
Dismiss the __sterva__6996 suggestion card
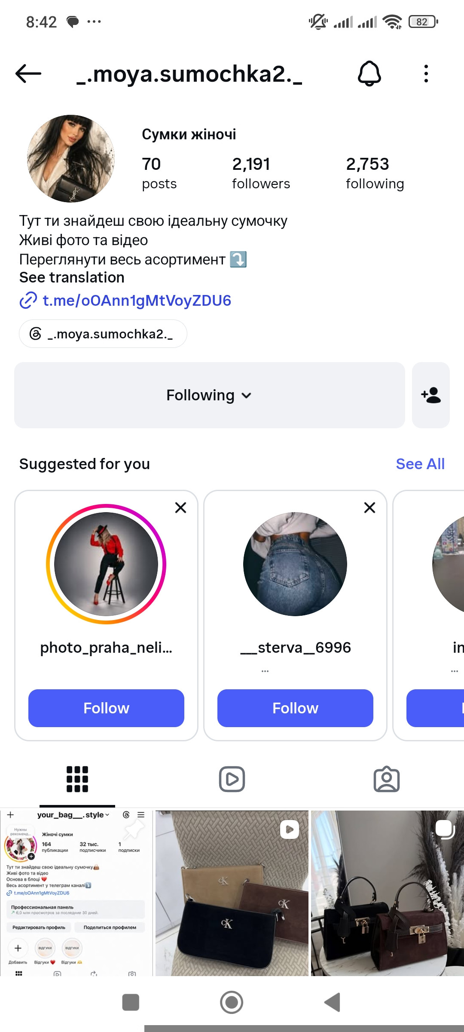370,508
